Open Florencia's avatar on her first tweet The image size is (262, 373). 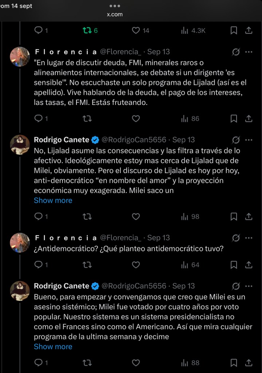point(20,57)
